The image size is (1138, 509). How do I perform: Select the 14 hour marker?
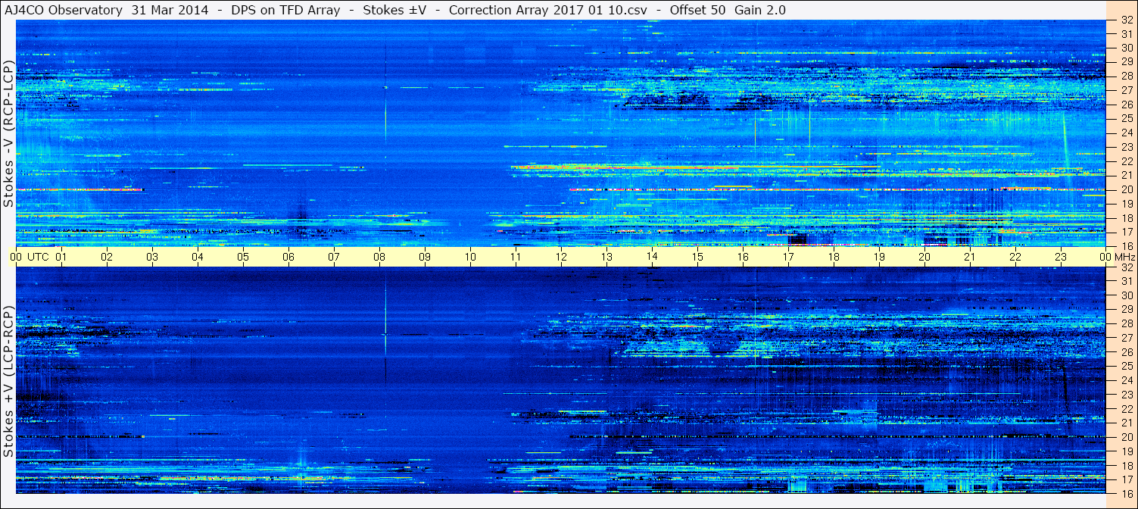[652, 257]
